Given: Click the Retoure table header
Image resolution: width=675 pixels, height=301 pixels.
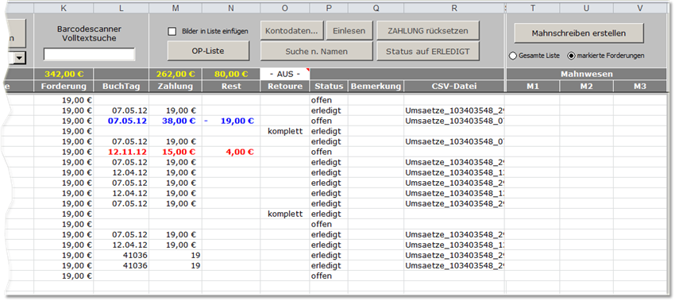Looking at the screenshot, I should pyautogui.click(x=285, y=86).
